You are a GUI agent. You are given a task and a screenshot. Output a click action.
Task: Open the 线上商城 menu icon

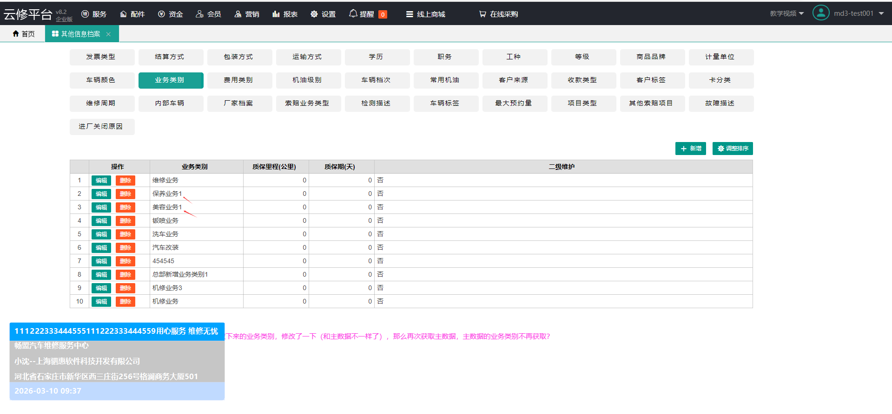point(410,14)
